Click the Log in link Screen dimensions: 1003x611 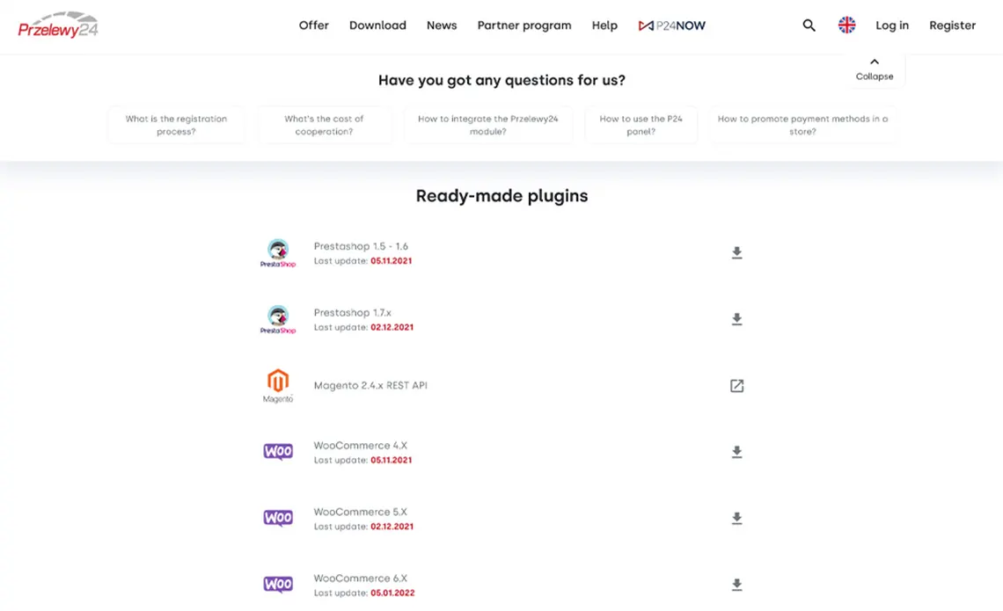(x=891, y=25)
